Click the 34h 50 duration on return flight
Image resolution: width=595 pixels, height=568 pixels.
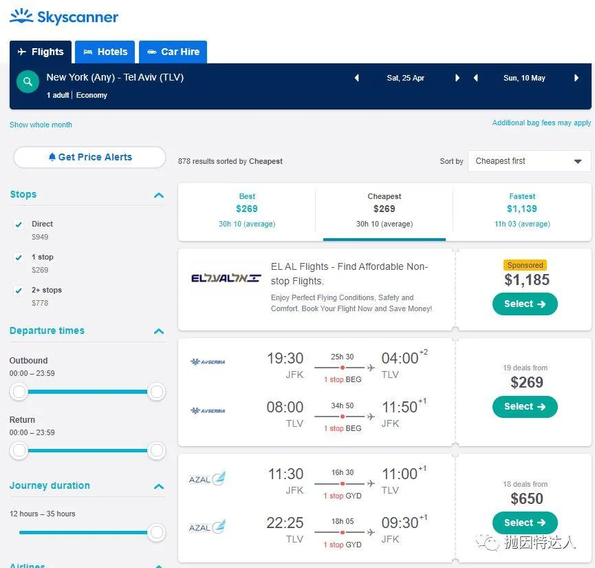click(x=343, y=406)
